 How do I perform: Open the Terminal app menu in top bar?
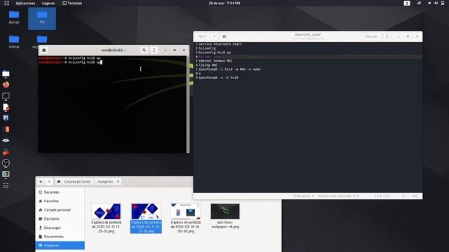[x=72, y=3]
